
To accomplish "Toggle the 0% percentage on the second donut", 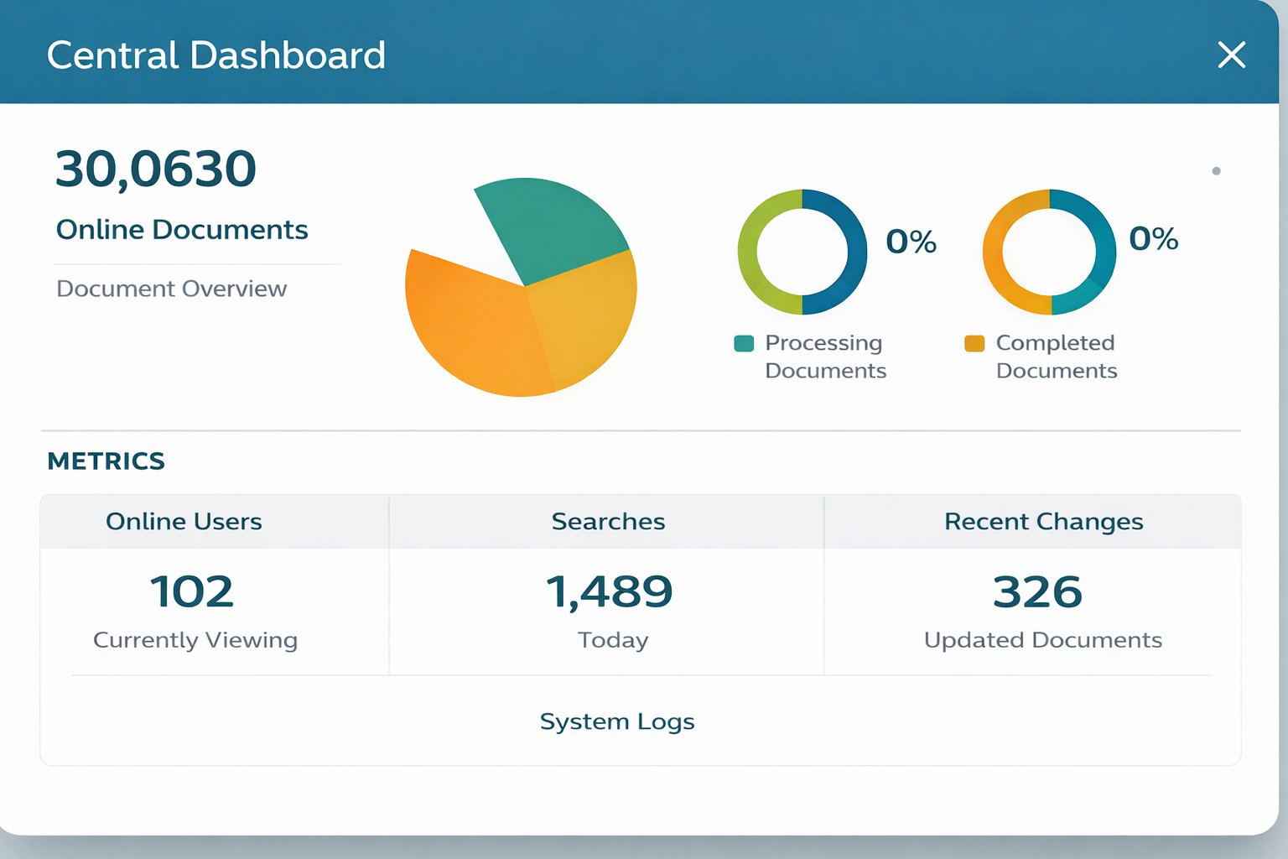I will pyautogui.click(x=1154, y=240).
